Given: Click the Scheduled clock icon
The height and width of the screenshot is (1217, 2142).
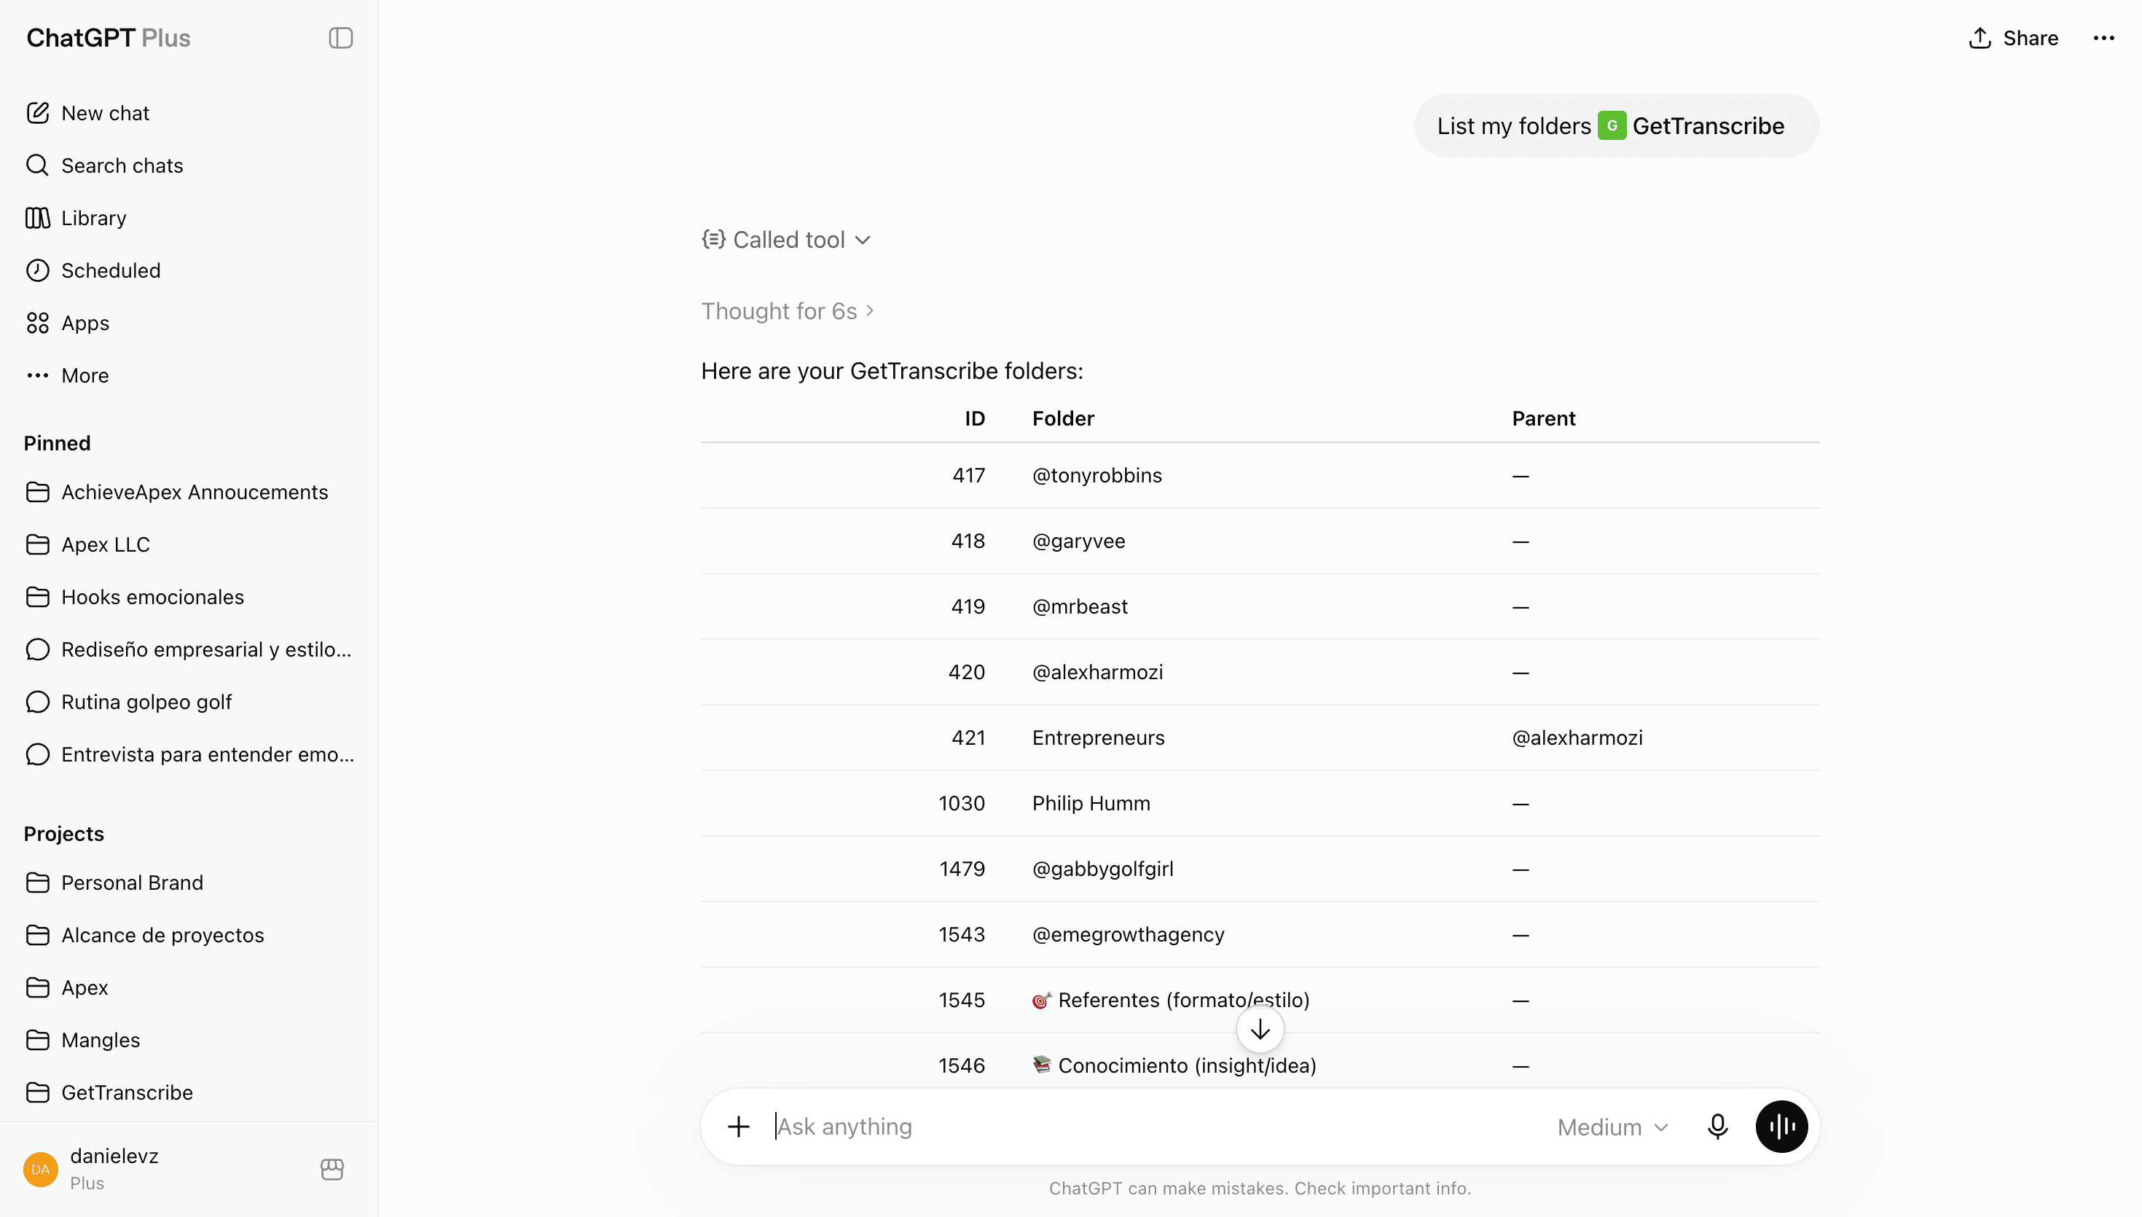Looking at the screenshot, I should (38, 271).
